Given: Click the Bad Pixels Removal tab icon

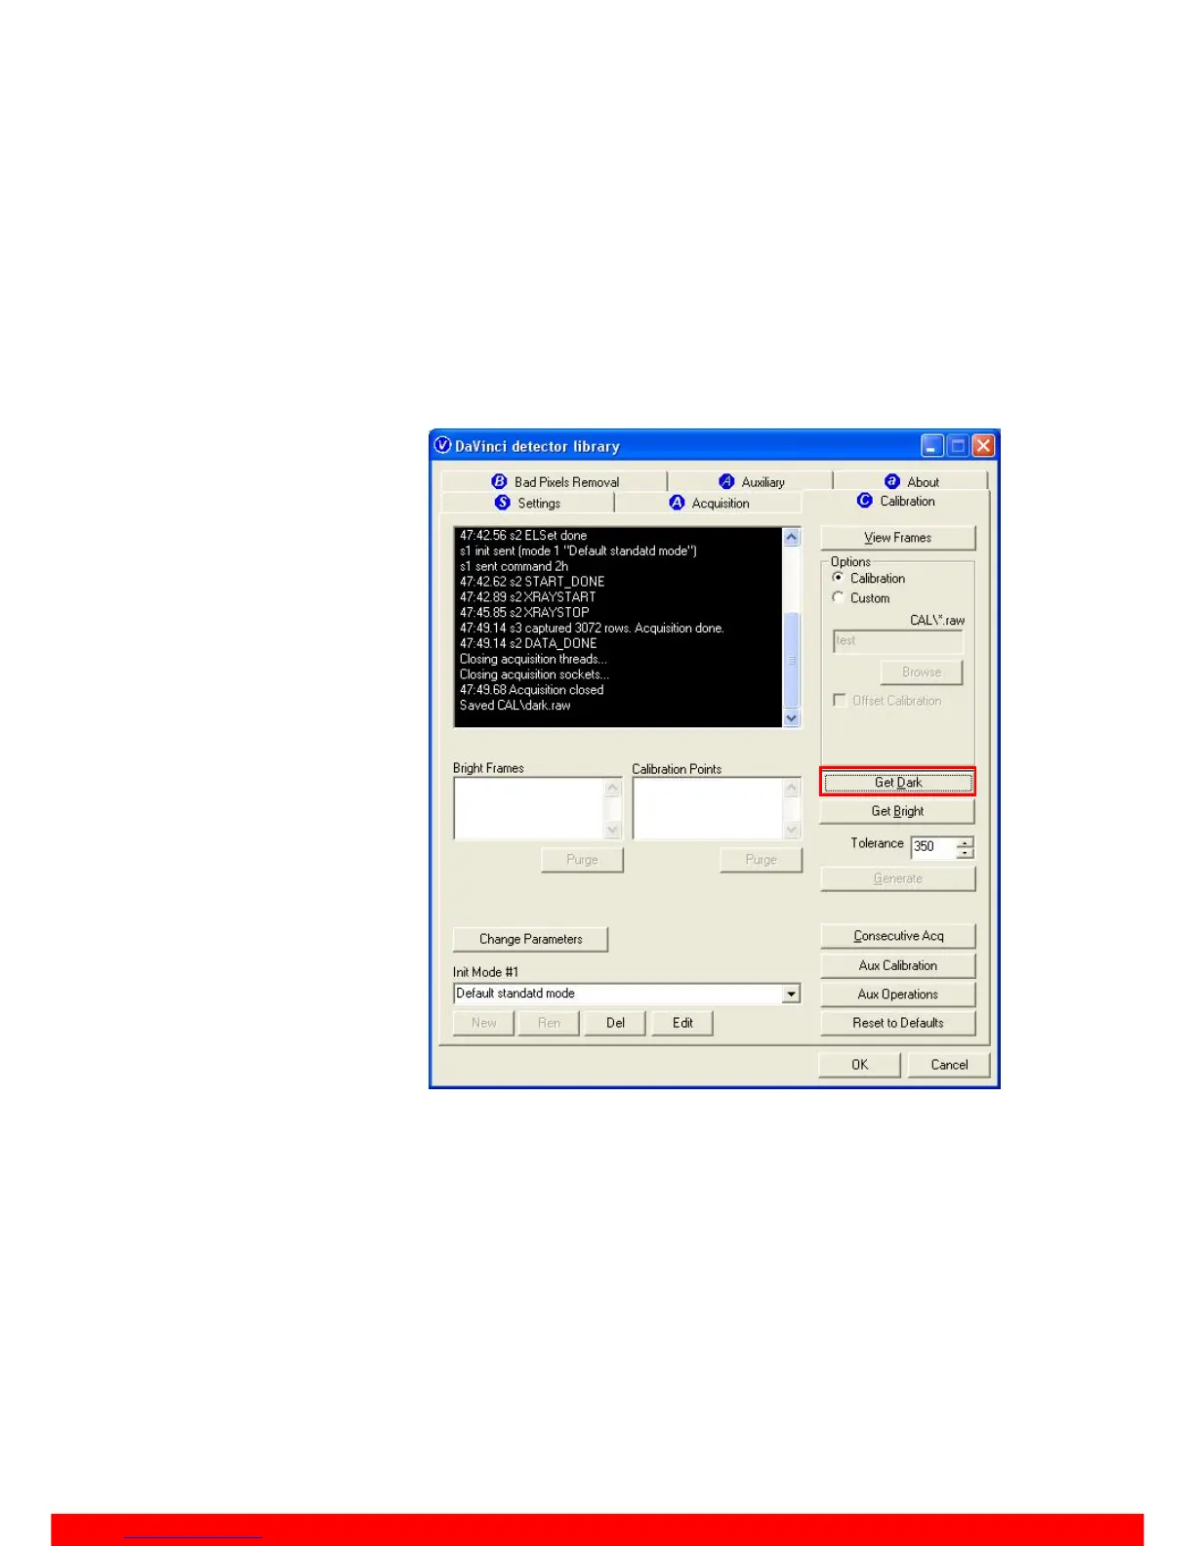Looking at the screenshot, I should (x=499, y=482).
